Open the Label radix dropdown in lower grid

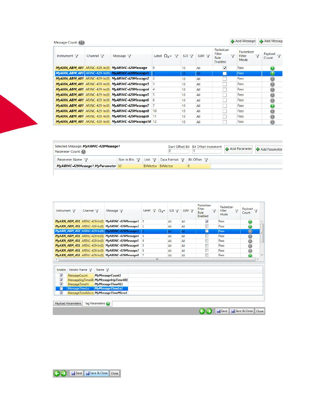tap(161, 211)
